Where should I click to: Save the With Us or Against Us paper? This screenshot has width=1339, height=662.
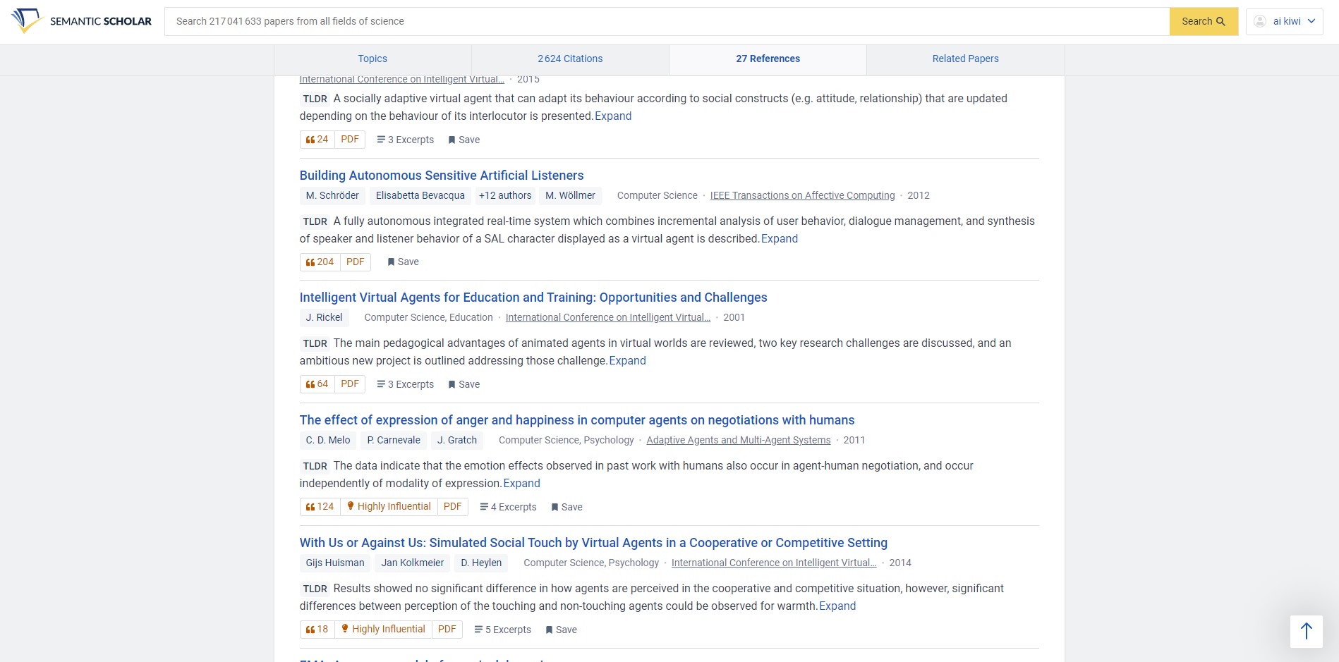point(561,630)
